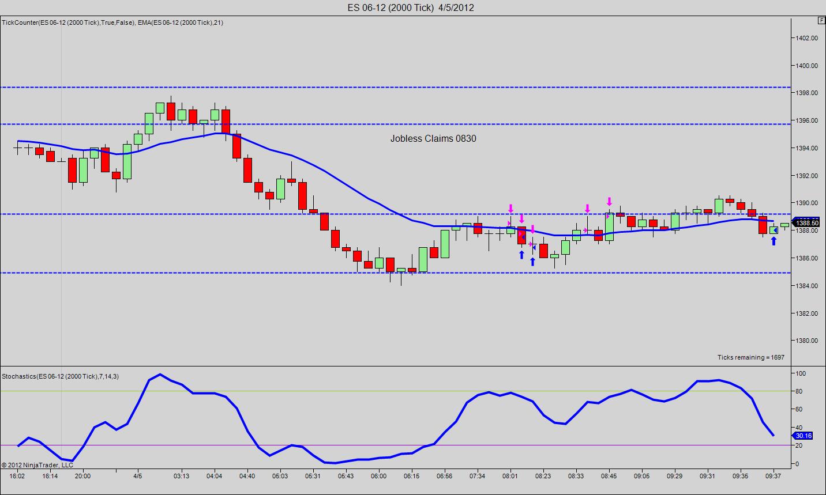Viewport: 826px width, 495px height.
Task: Select the dashed blue line near 1385.00
Action: pyautogui.click(x=395, y=273)
